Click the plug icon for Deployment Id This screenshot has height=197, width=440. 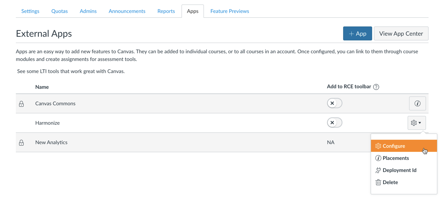(378, 170)
